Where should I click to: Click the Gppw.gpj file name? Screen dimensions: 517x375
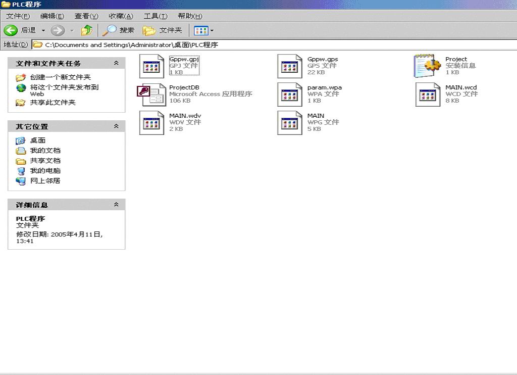point(184,59)
